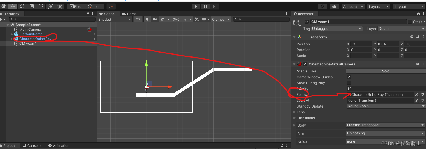Screen dimensions: 426x149
Task: Select the Hand tool
Action: click(x=4, y=6)
